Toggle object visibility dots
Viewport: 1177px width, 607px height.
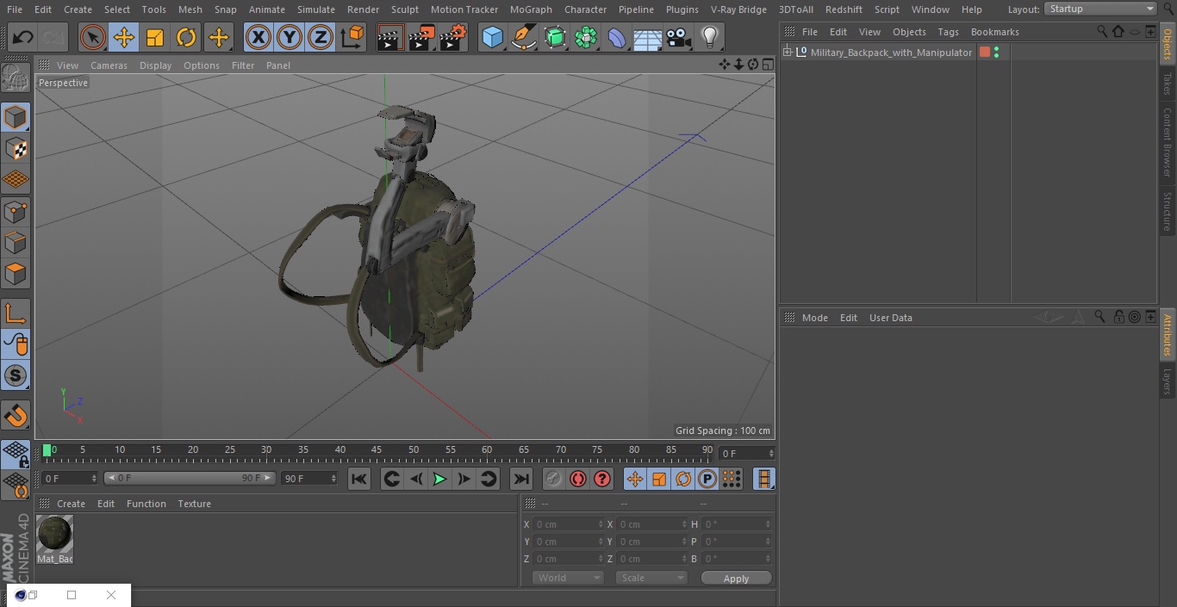pyautogui.click(x=997, y=53)
